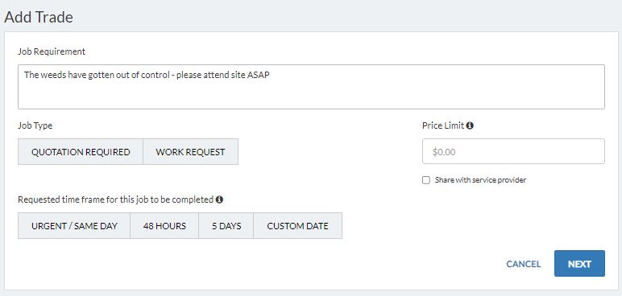Click inside the Job Requirement text box
Viewport: 622px width, 296px height.
coord(311,87)
